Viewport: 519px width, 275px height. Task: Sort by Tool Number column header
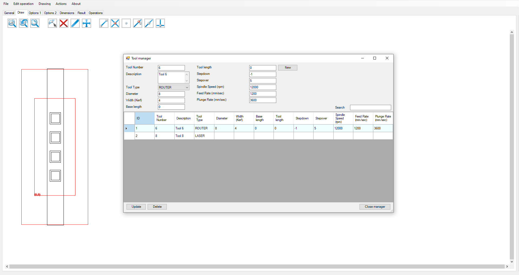[164, 118]
